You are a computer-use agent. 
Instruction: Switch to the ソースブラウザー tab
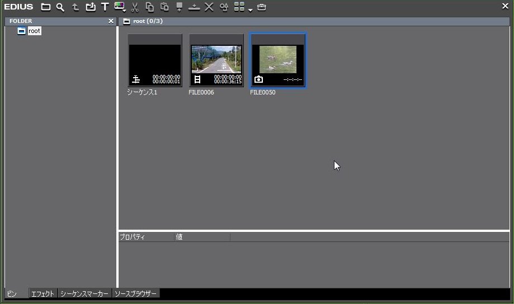(x=136, y=293)
